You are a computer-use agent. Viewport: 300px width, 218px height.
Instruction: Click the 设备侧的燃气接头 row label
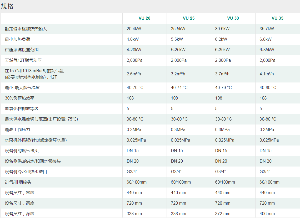click(x=22, y=150)
